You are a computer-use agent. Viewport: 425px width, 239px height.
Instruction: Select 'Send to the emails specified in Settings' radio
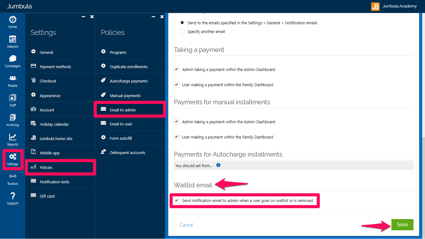[x=182, y=23]
